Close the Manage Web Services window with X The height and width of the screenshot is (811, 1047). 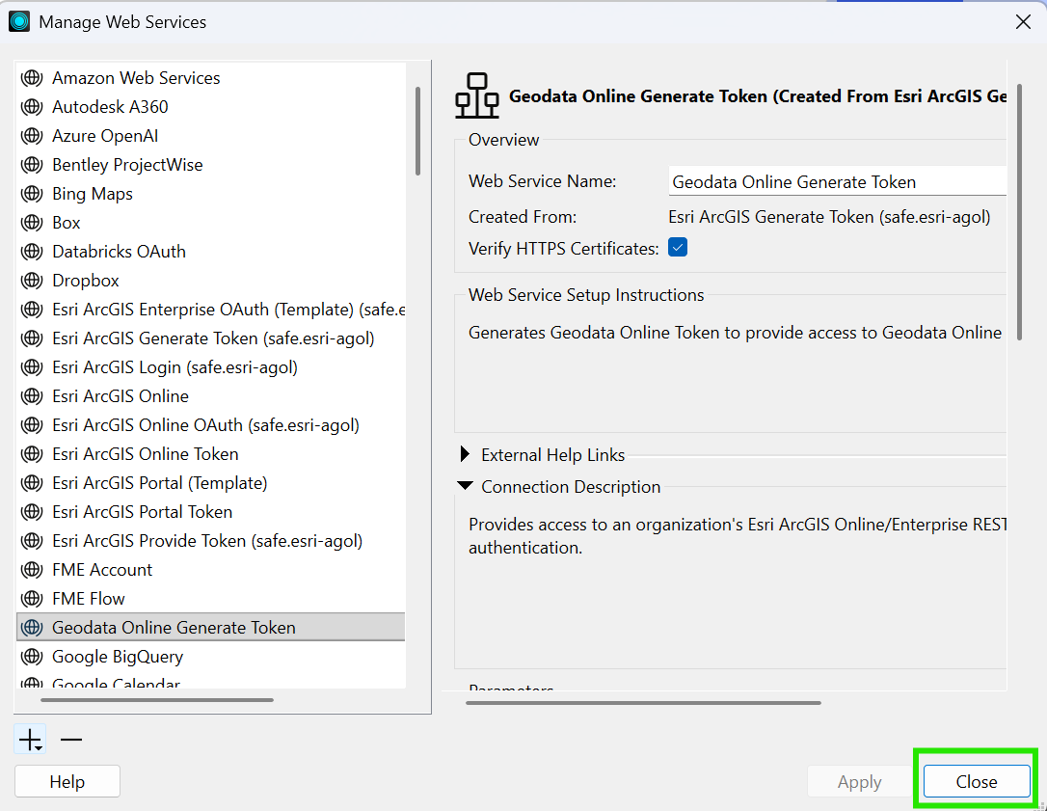pos(1023,22)
